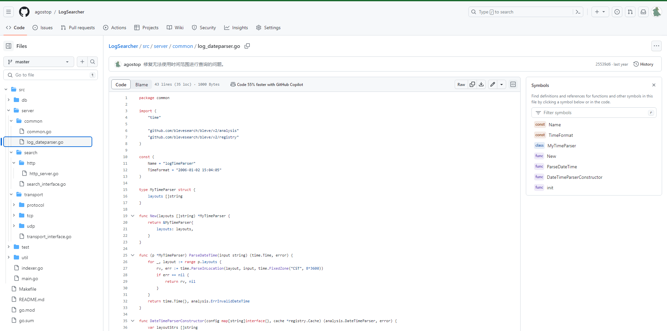Open the Raw file view
This screenshot has width=667, height=331.
[461, 84]
